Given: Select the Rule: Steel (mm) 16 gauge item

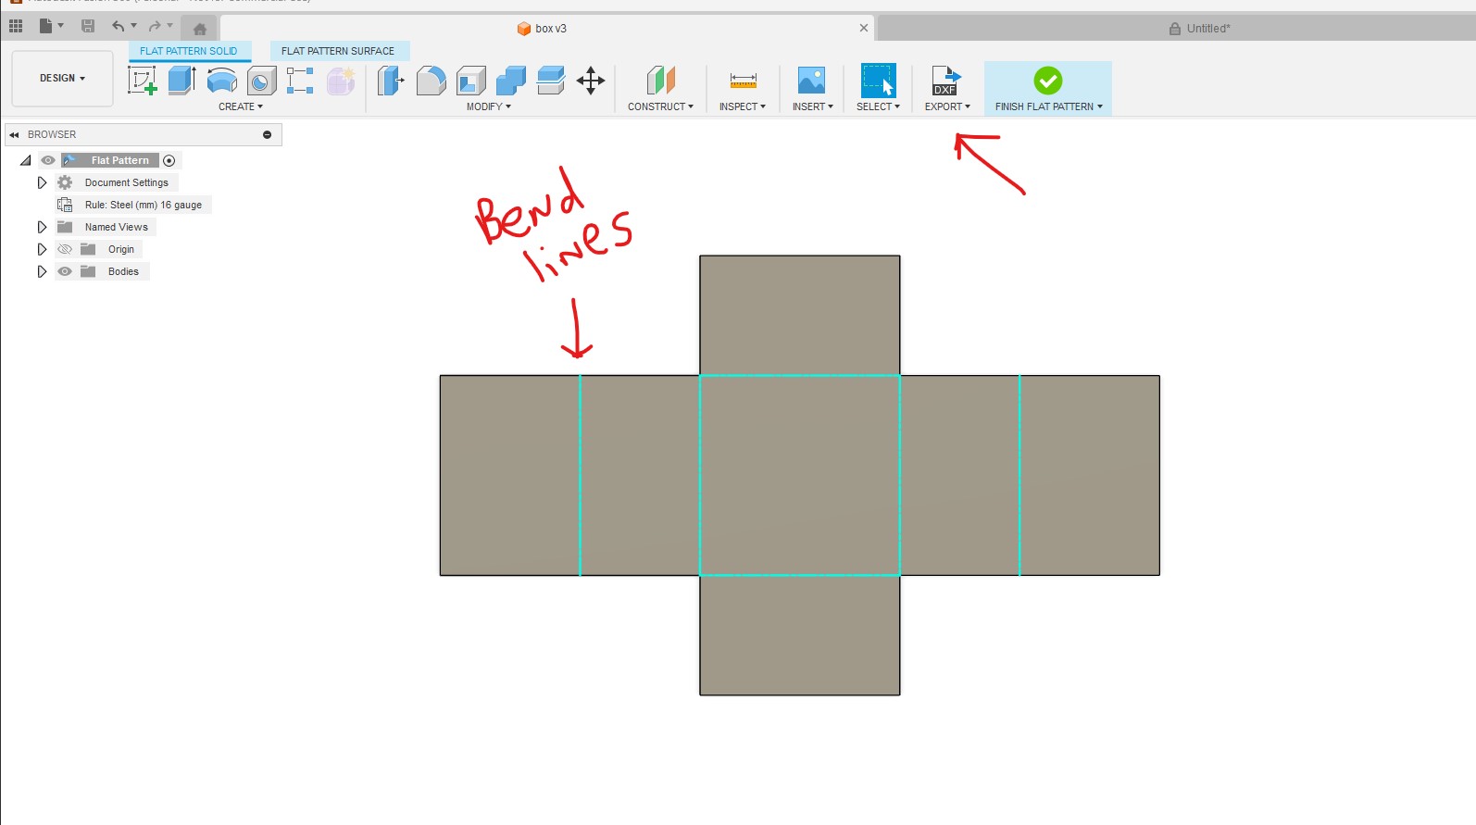Looking at the screenshot, I should click(x=143, y=205).
